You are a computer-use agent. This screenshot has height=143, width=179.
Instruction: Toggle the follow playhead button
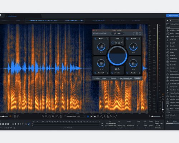point(29,124)
